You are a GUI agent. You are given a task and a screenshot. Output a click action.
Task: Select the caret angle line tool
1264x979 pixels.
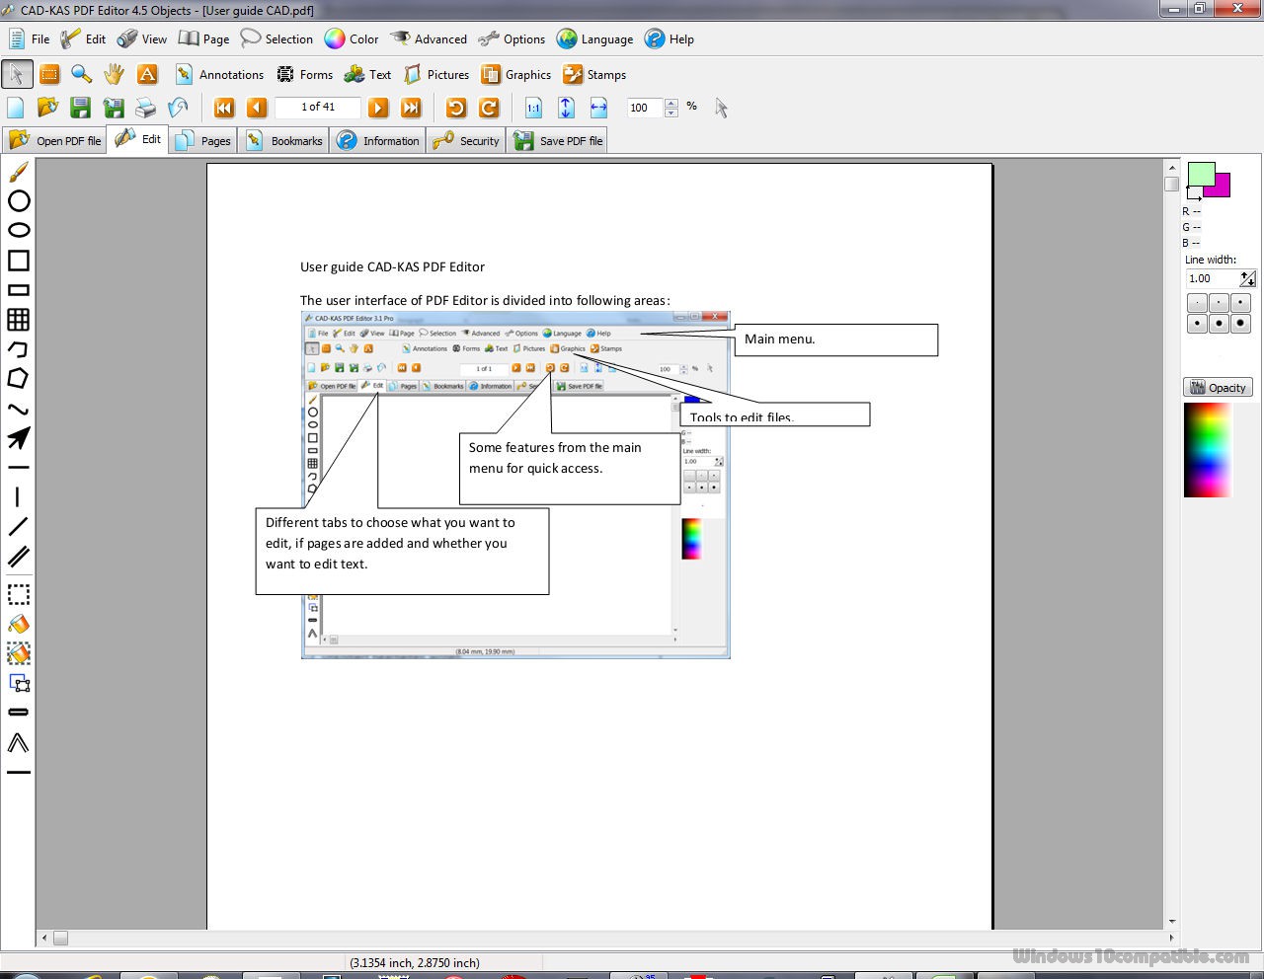pos(18,743)
